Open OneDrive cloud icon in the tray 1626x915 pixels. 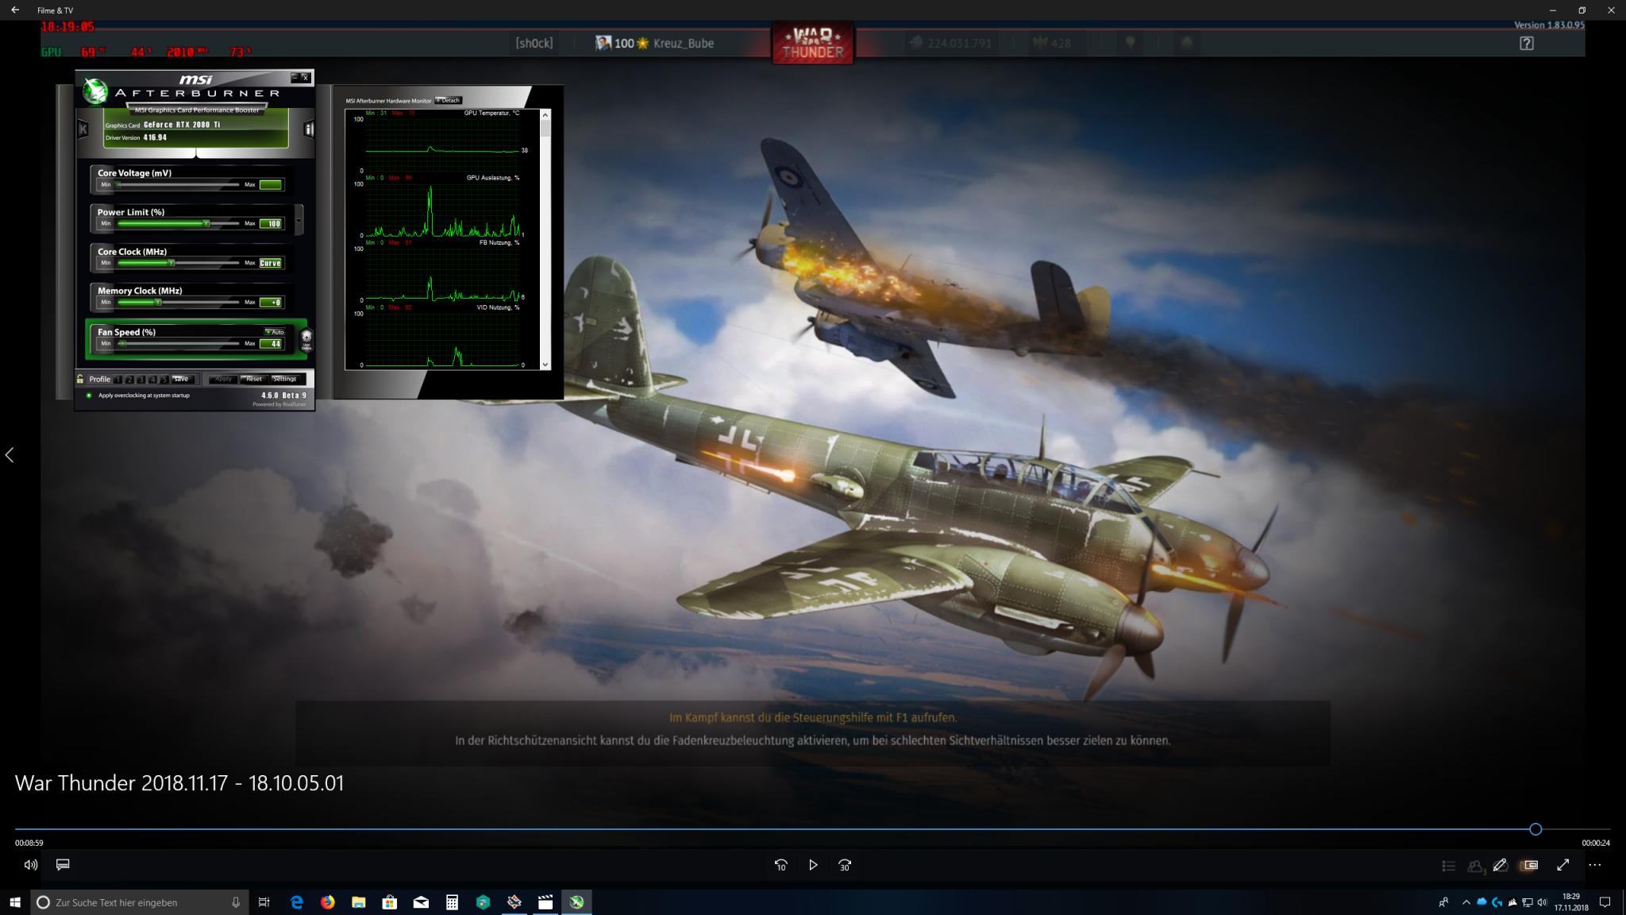(x=1482, y=902)
